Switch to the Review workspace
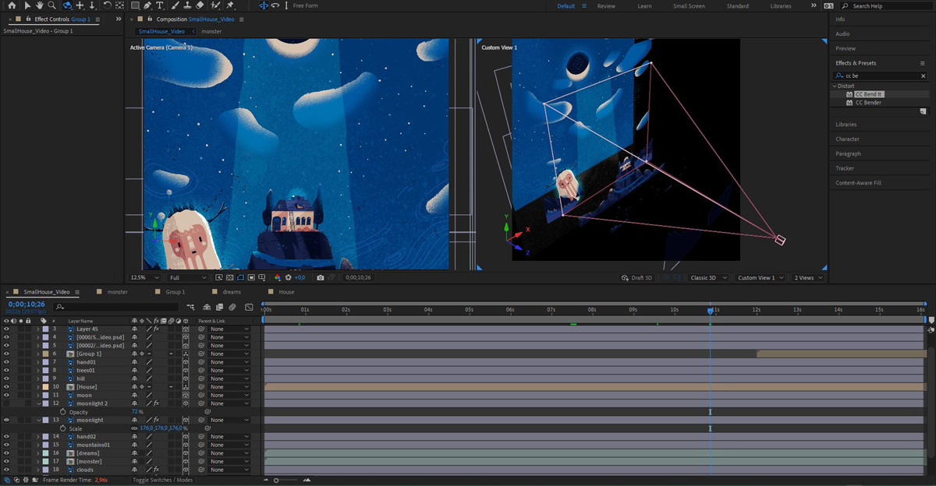The width and height of the screenshot is (936, 486). click(x=606, y=6)
